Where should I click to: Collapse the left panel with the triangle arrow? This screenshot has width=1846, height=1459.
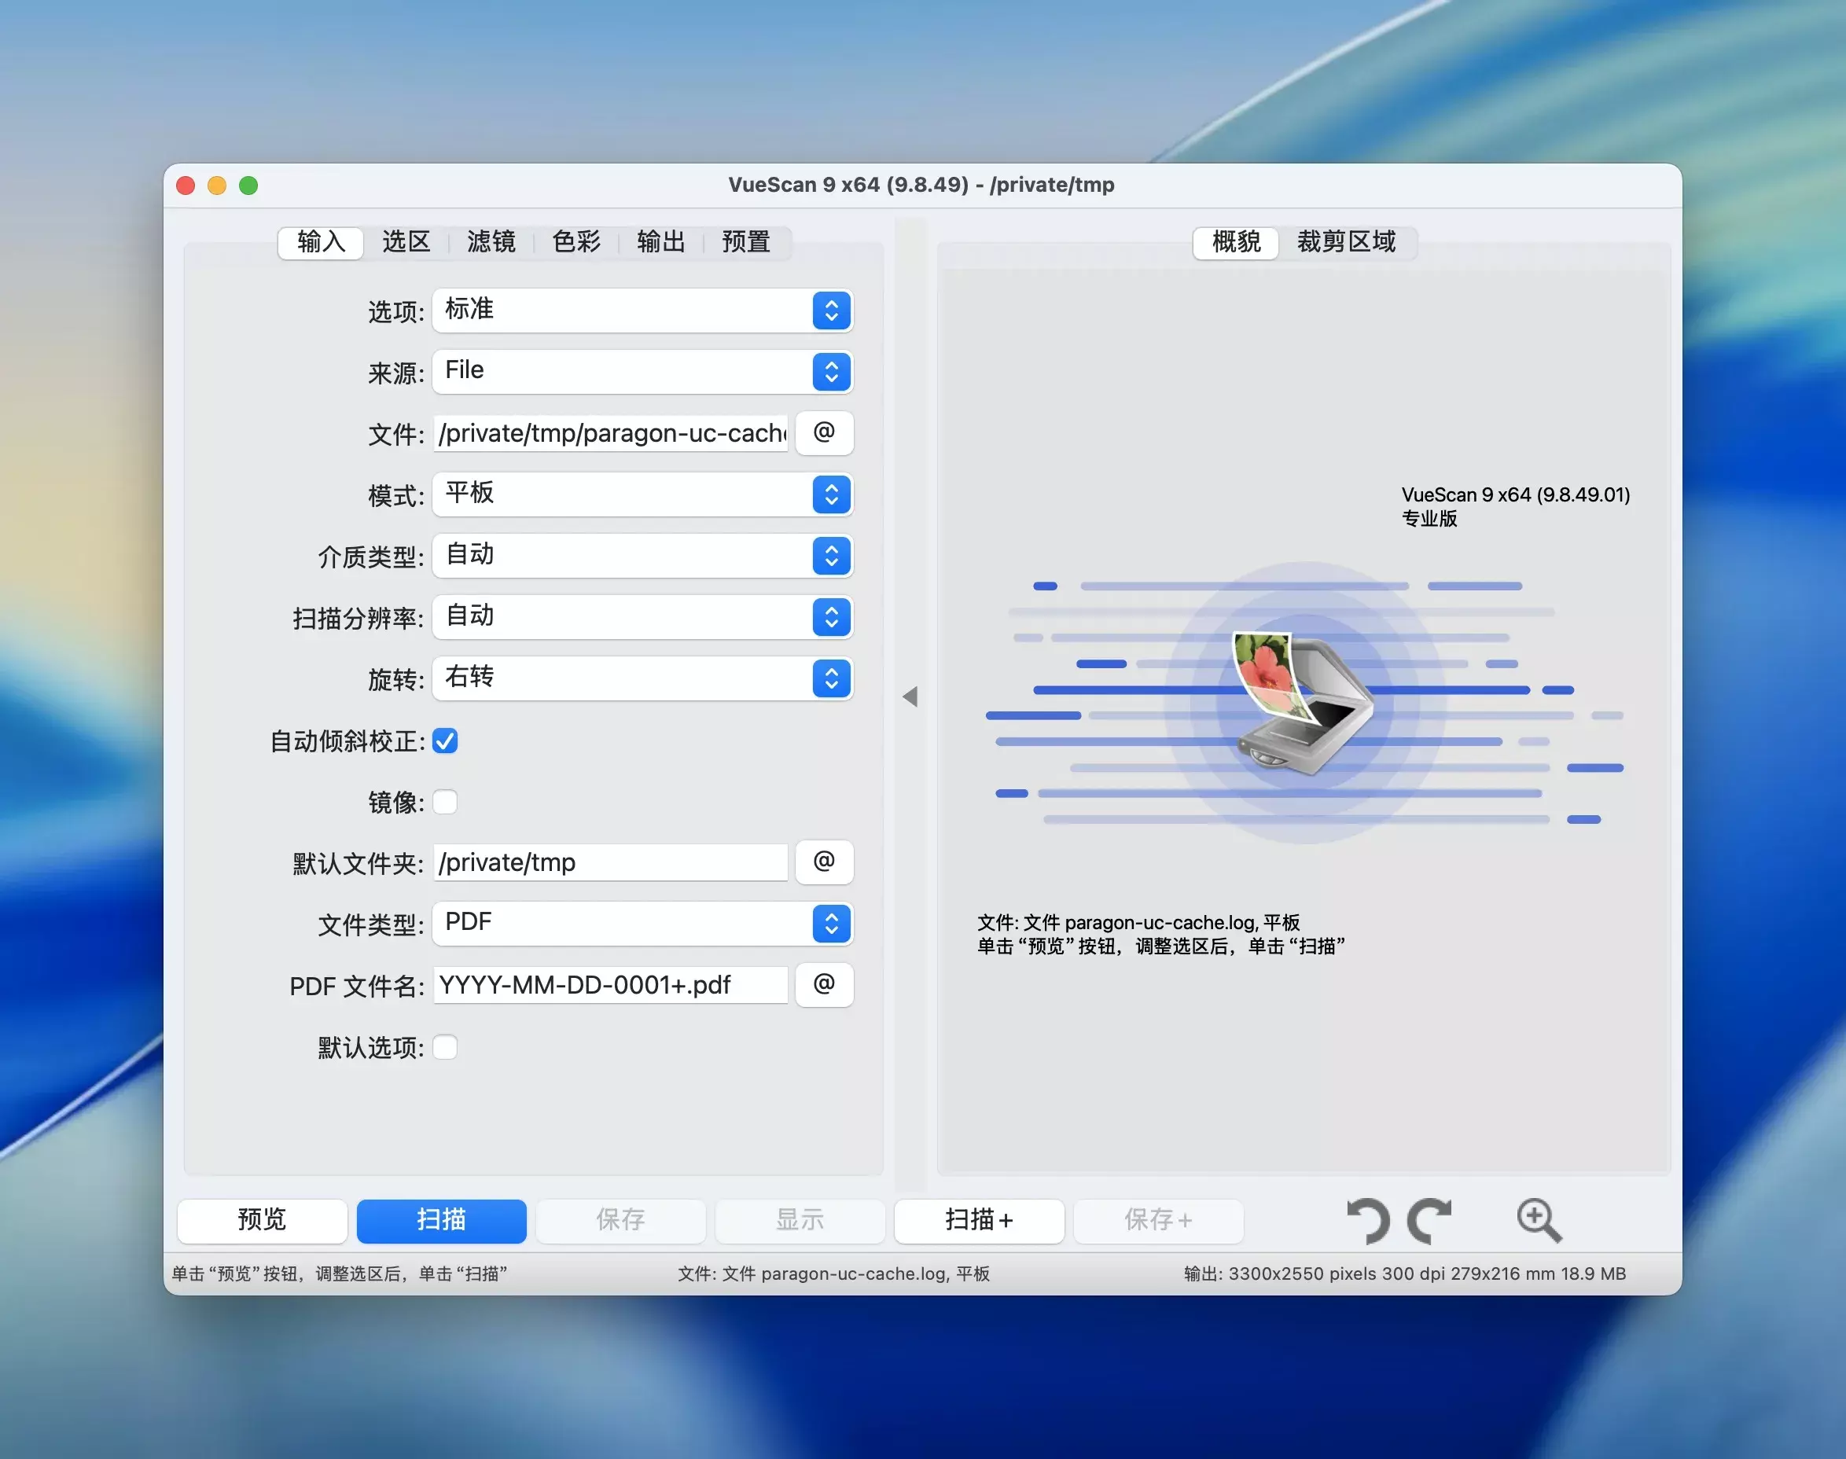(910, 696)
